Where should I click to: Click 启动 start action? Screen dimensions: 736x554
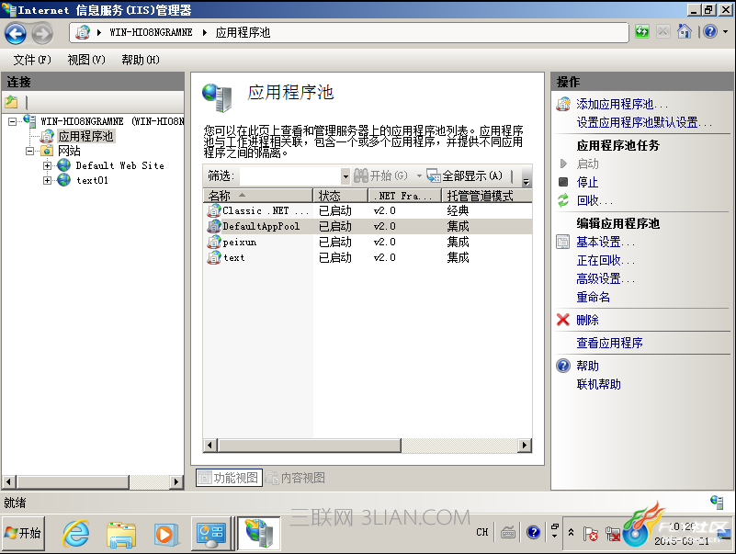click(587, 164)
